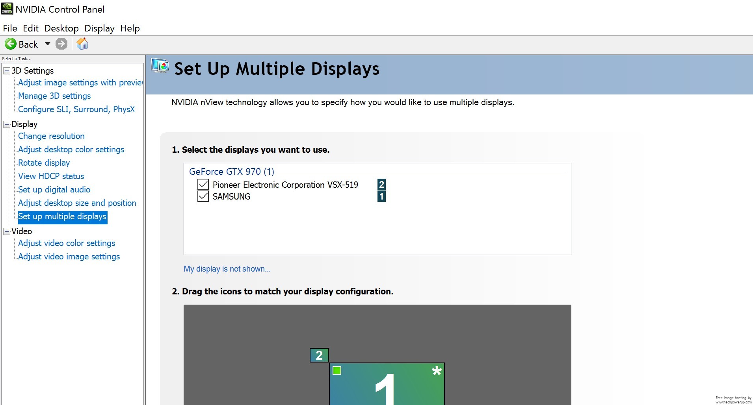Open Adjust video color settings
This screenshot has height=405, width=753.
[x=67, y=243]
